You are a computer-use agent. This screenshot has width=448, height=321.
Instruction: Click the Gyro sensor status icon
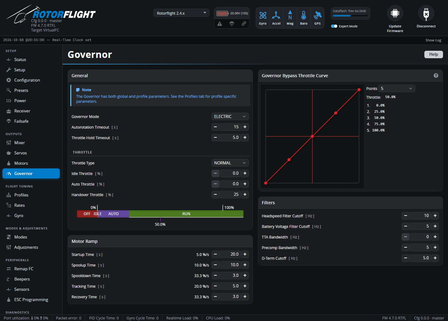pos(263,15)
